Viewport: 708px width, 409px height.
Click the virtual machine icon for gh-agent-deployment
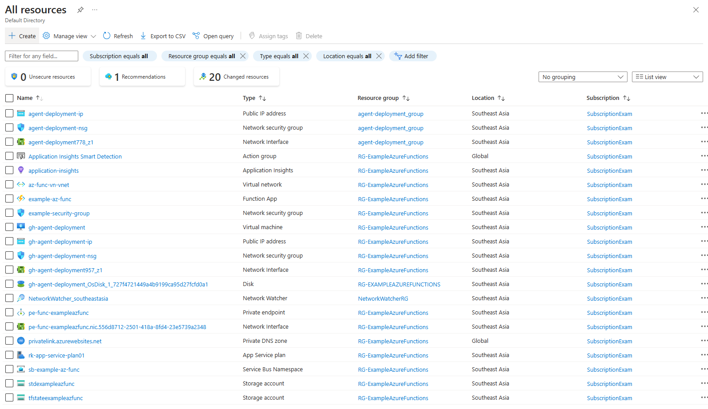[x=21, y=227]
